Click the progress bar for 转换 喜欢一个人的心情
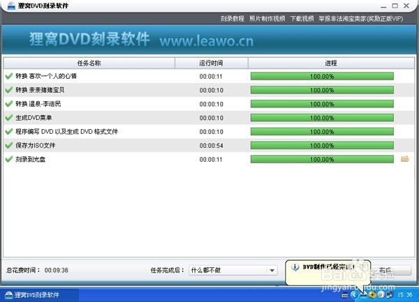Image resolution: width=419 pixels, height=302 pixels. pos(322,76)
